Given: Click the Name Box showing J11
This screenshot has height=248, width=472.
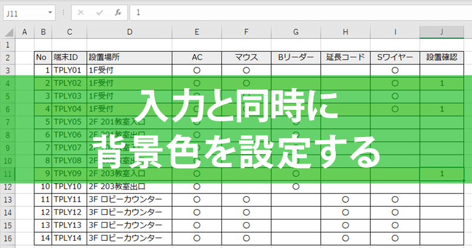Looking at the screenshot, I should pyautogui.click(x=29, y=12).
